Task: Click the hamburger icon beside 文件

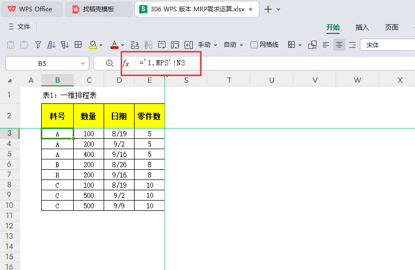Action: point(11,27)
